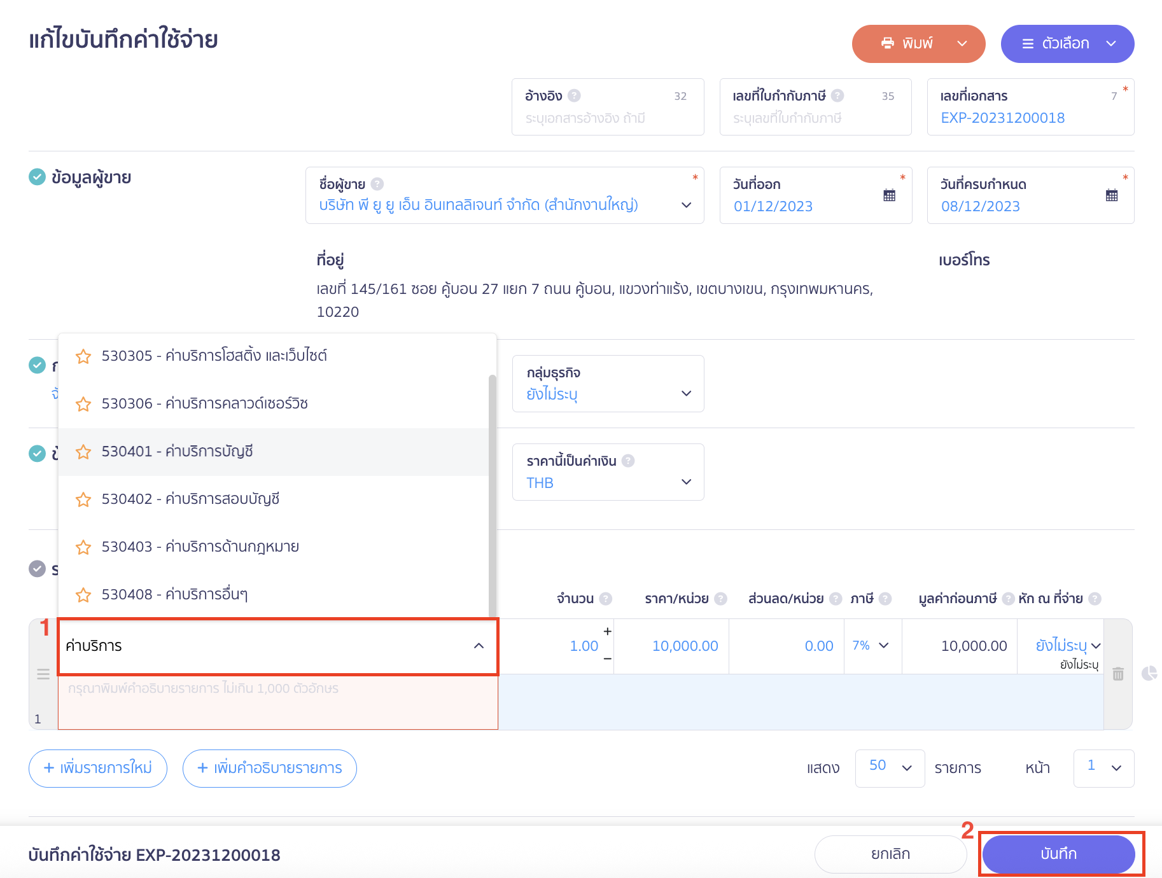Click help icon beside ชื่อผู้ขาย label

click(377, 184)
